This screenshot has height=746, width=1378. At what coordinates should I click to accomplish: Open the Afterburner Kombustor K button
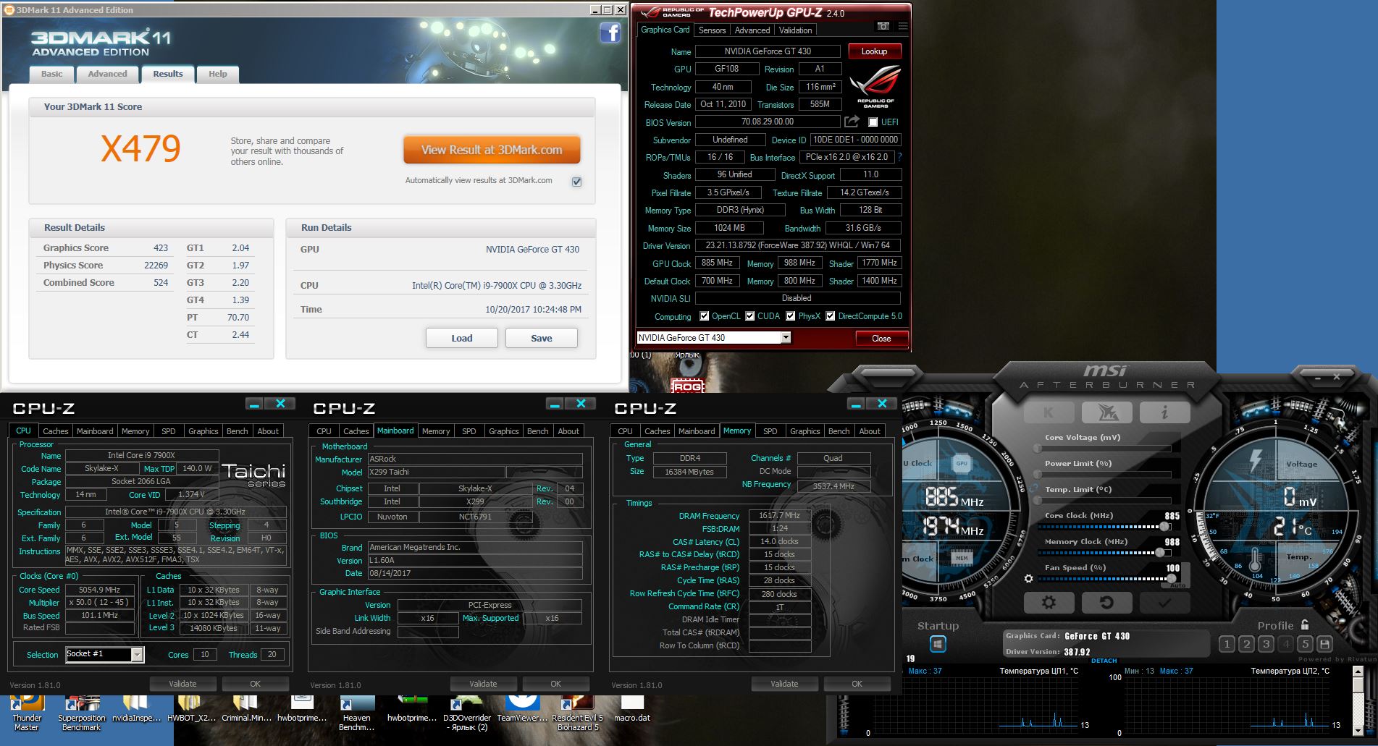pos(1049,412)
